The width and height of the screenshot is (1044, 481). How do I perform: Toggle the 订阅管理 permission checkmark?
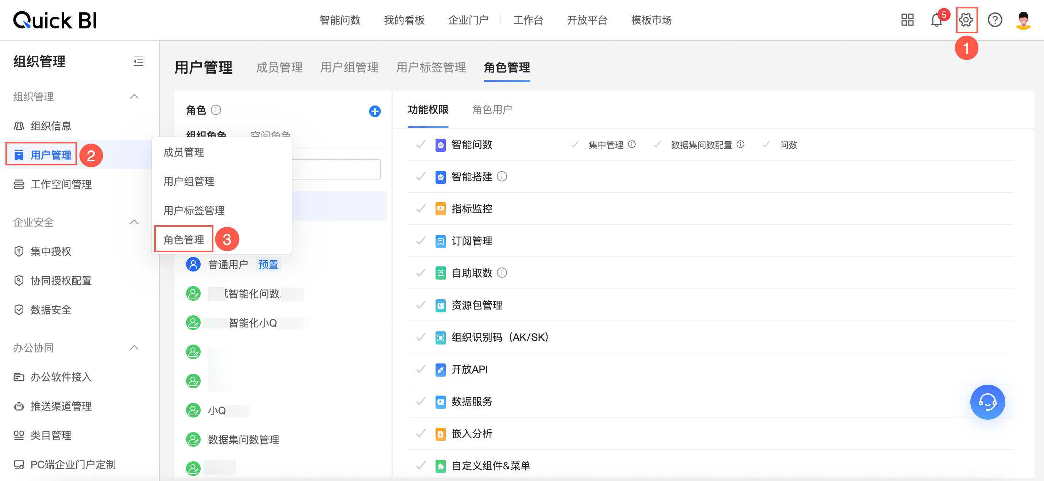[421, 240]
